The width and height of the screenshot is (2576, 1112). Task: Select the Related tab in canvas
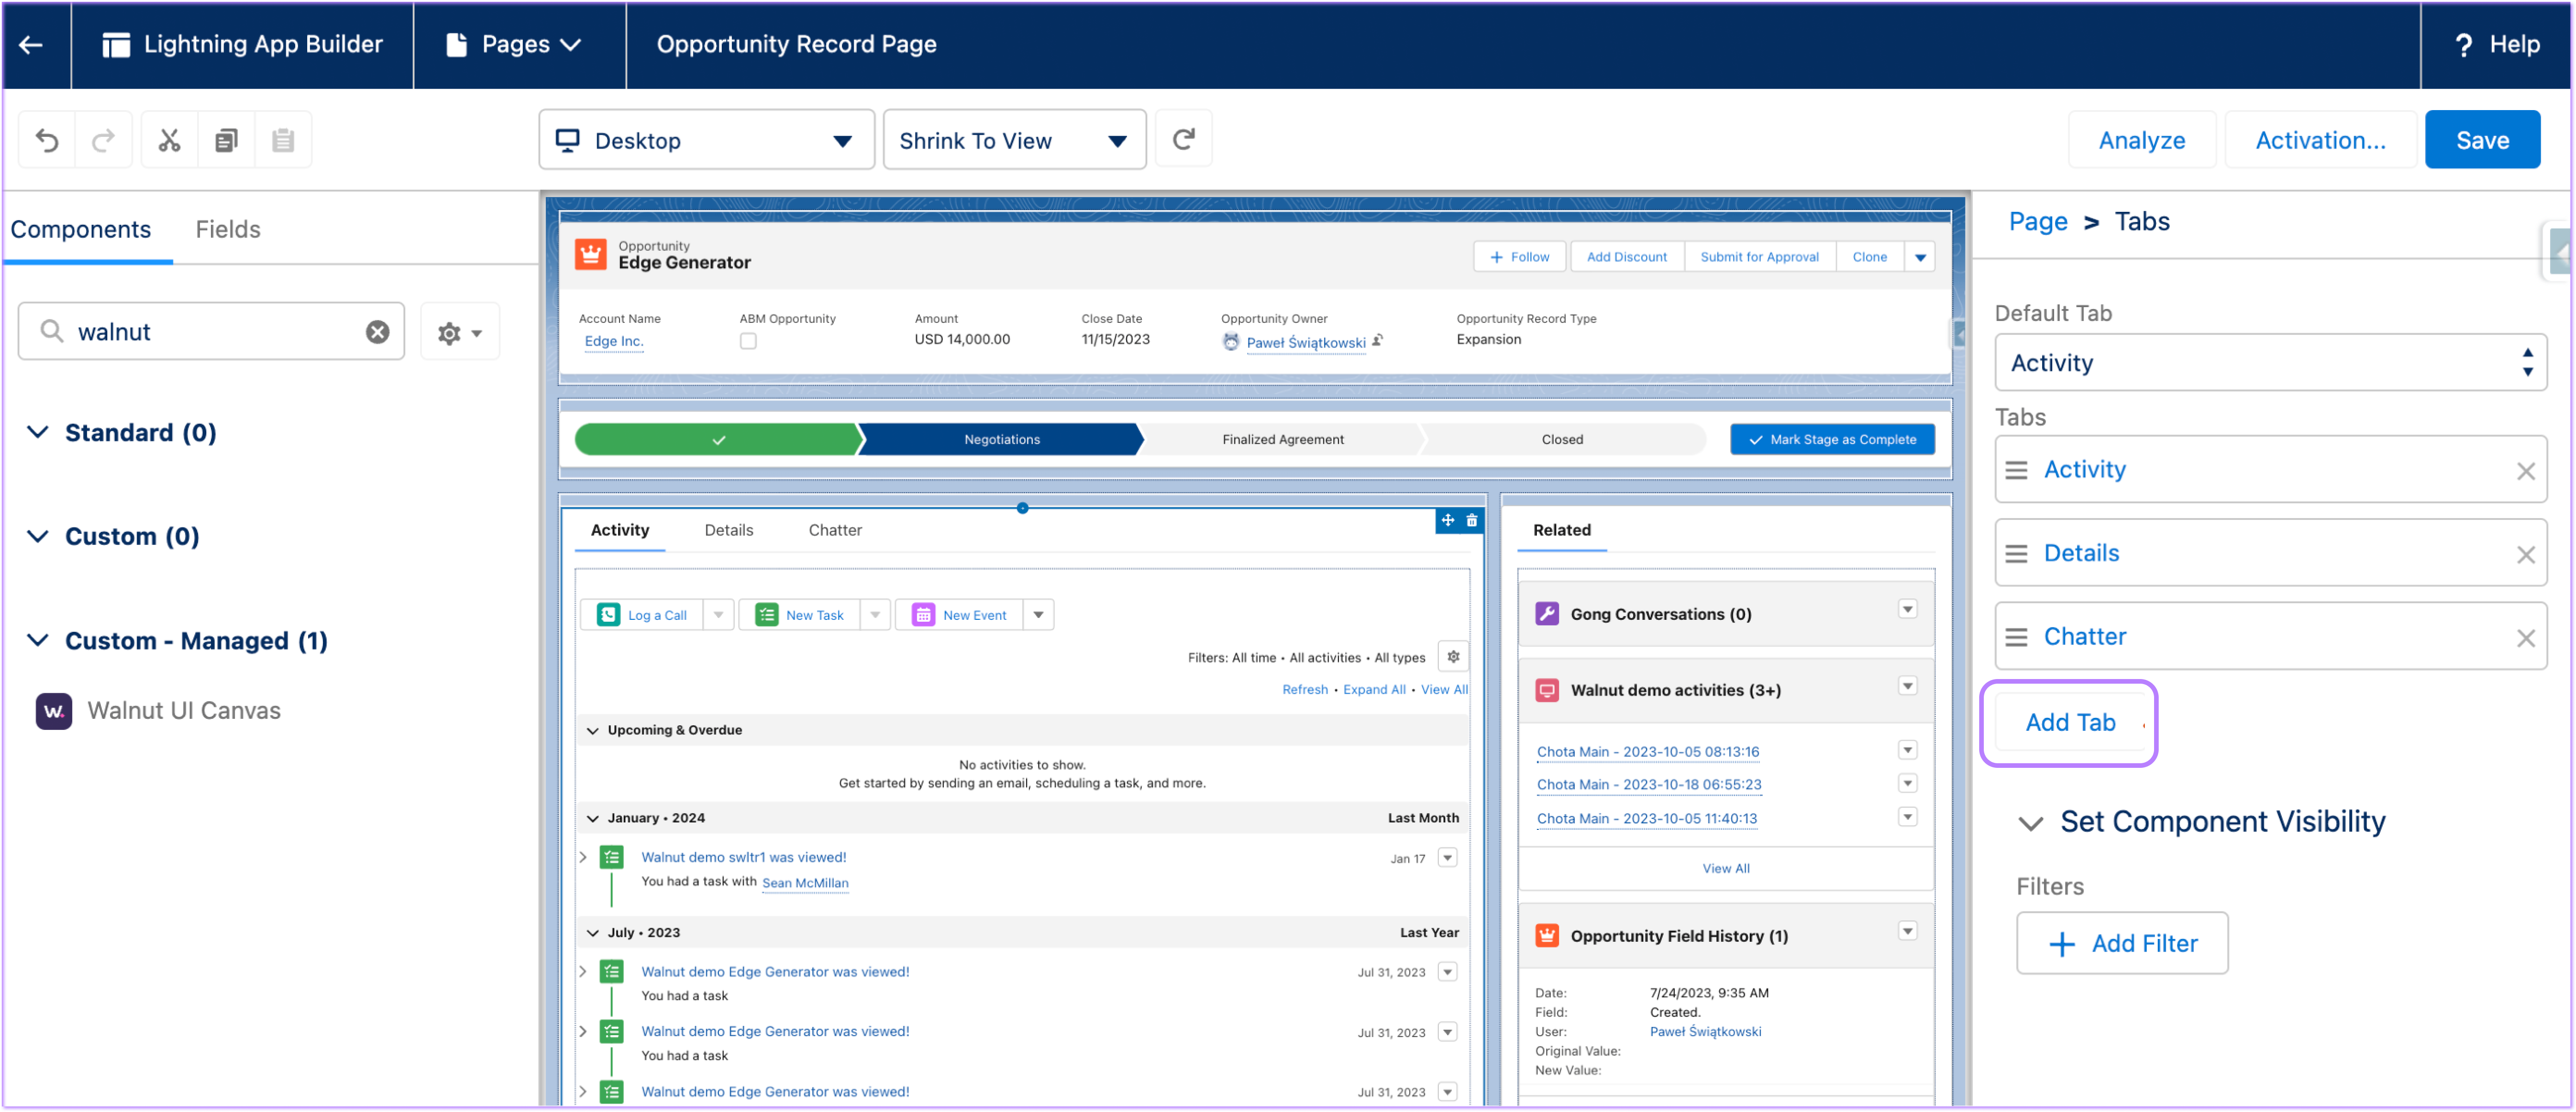pyautogui.click(x=1561, y=530)
